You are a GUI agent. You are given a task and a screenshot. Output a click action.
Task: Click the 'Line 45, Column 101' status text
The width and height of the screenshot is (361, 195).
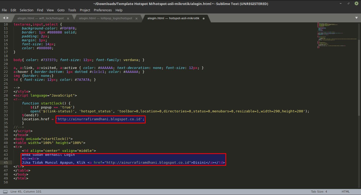pyautogui.click(x=26, y=192)
